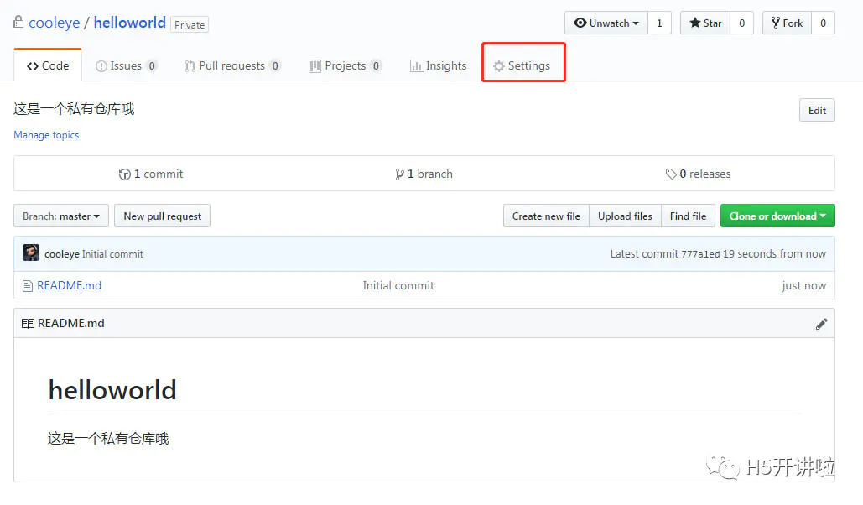
Task: Click the Unwatch dropdown button
Action: pyautogui.click(x=606, y=23)
